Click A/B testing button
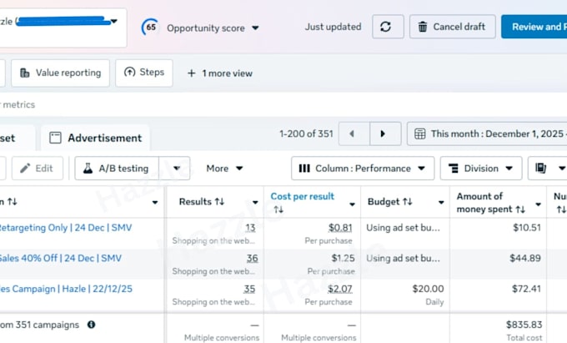 click(117, 169)
